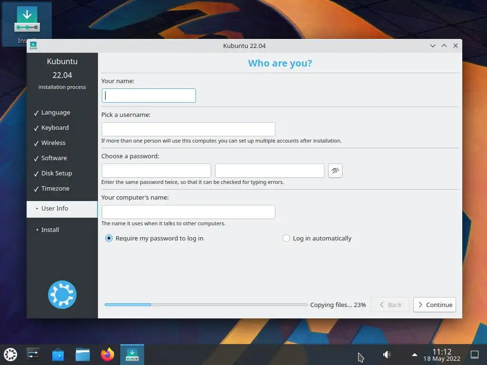
Task: Click the Kubuntu 22.04 title bar text
Action: pos(244,46)
